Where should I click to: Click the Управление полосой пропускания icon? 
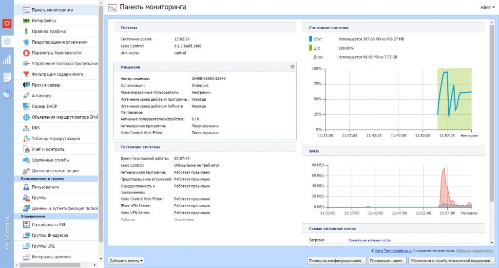[26, 64]
